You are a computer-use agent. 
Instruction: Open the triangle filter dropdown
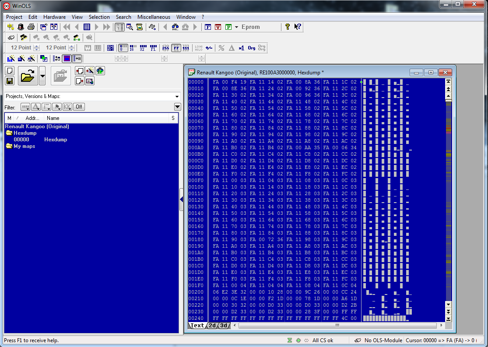point(36,107)
